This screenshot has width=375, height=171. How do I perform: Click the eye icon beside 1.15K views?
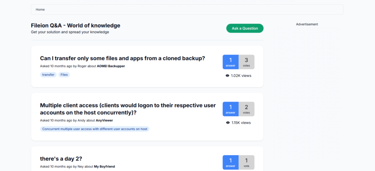coord(228,123)
